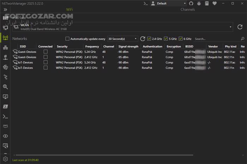Click the bug report icon

(x=199, y=4)
